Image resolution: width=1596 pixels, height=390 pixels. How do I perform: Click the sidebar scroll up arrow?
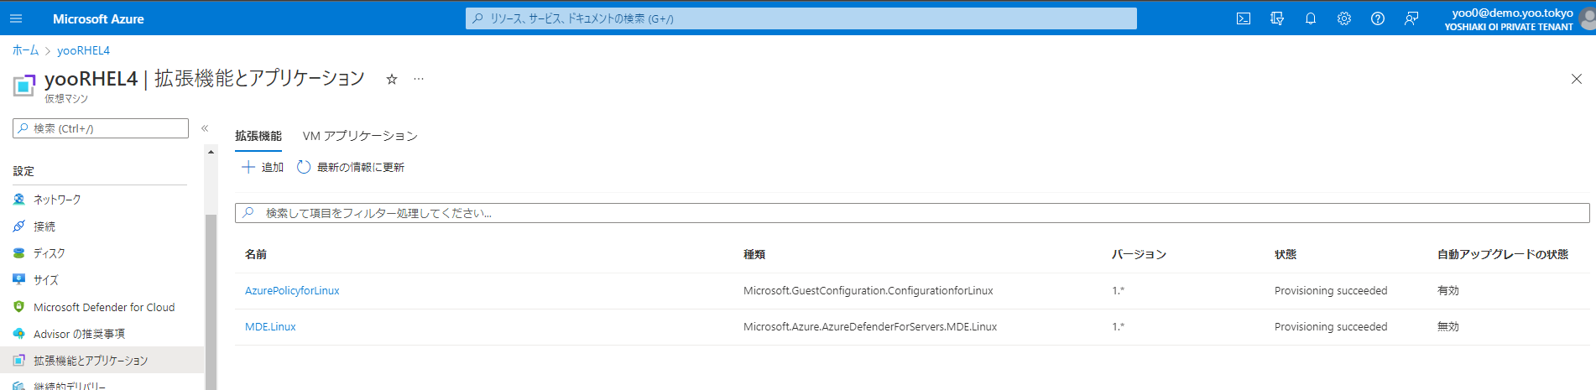(x=211, y=152)
